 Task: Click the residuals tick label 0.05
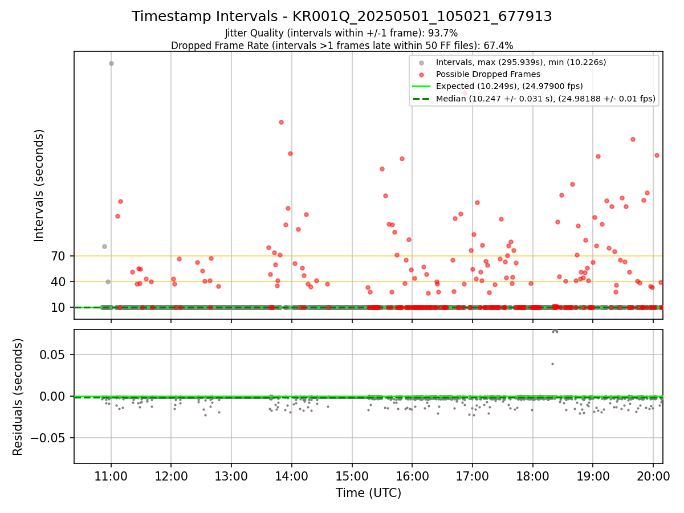54,355
